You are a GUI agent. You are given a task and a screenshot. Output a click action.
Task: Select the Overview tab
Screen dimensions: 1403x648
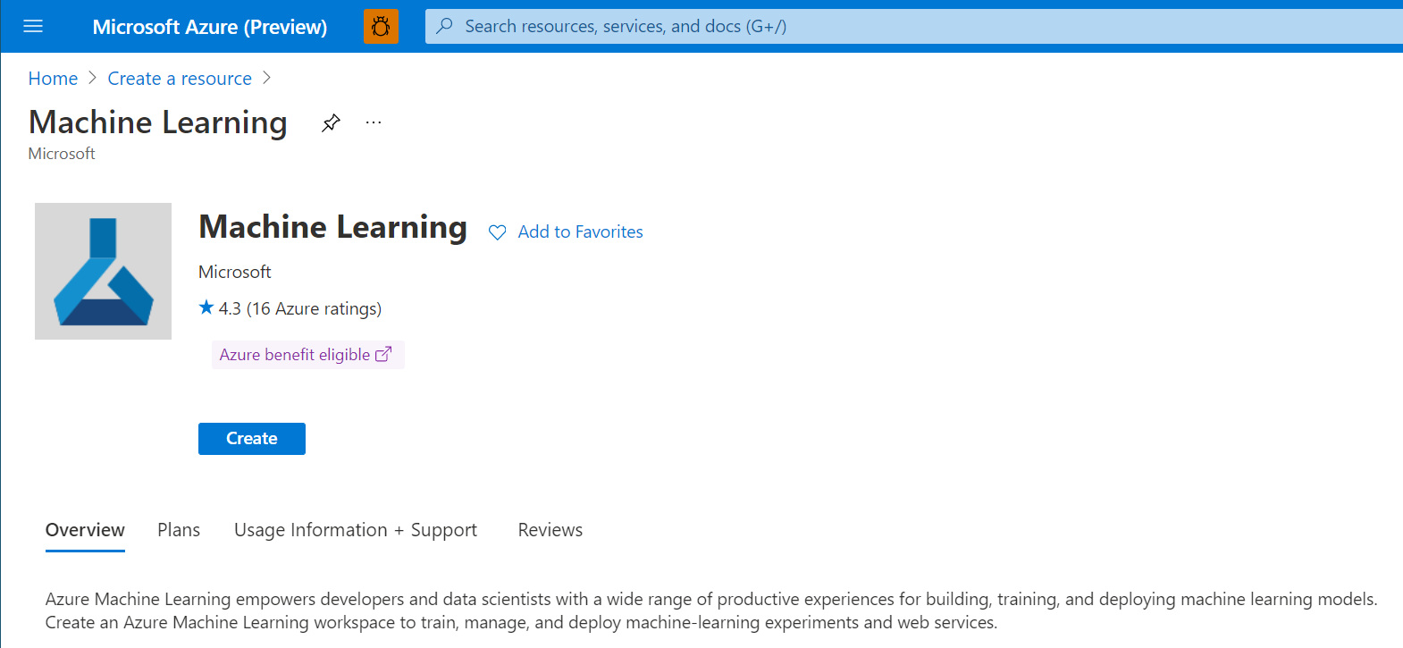click(x=85, y=530)
